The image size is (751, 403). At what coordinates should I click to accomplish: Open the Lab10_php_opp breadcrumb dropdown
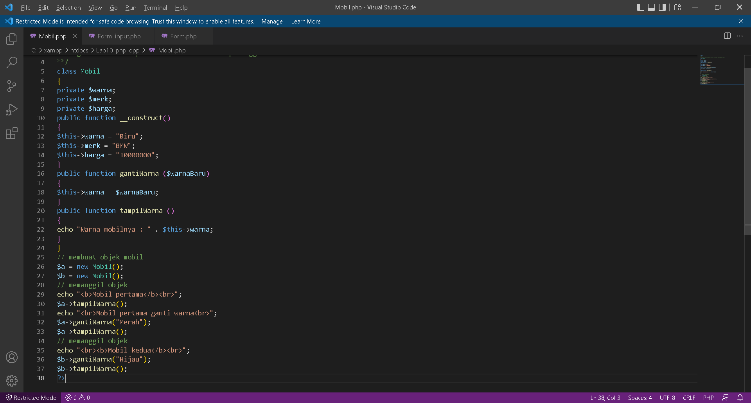pos(118,50)
